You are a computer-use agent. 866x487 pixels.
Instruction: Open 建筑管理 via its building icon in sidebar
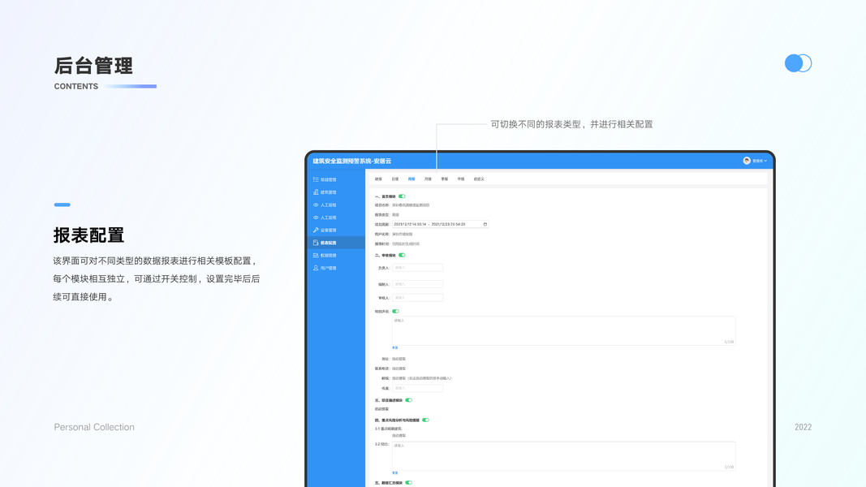pyautogui.click(x=316, y=192)
